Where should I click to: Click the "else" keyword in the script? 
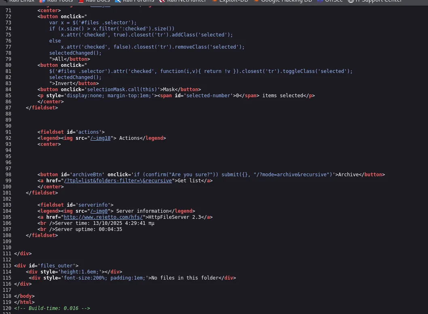pyautogui.click(x=55, y=41)
